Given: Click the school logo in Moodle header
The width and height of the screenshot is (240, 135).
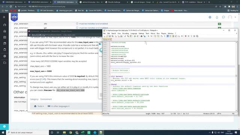Looking at the screenshot, I should [14, 17].
